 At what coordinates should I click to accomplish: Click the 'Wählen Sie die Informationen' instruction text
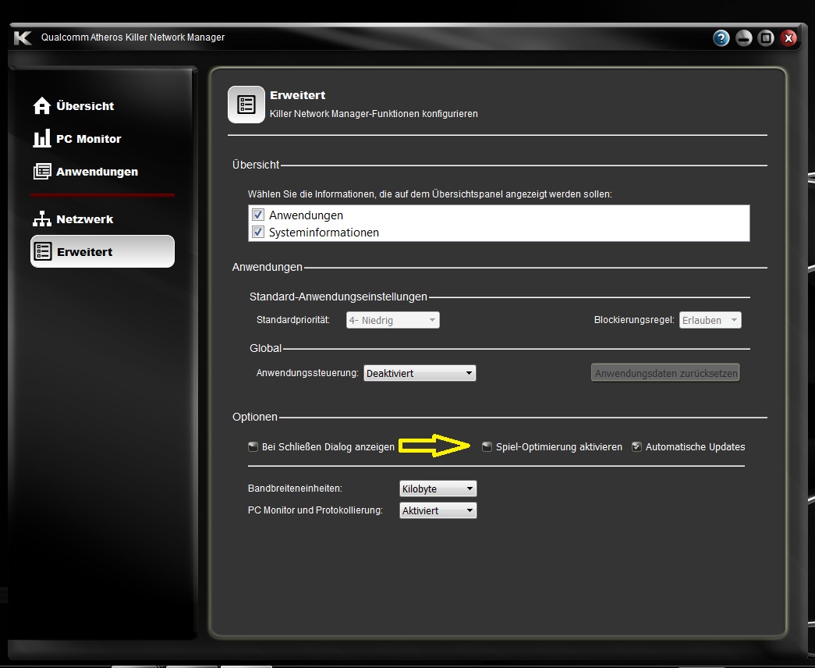429,194
